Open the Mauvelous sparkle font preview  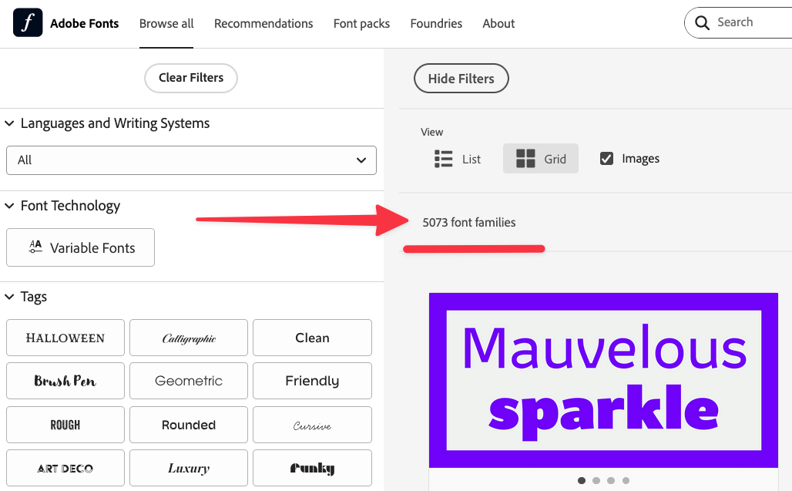[x=603, y=381]
